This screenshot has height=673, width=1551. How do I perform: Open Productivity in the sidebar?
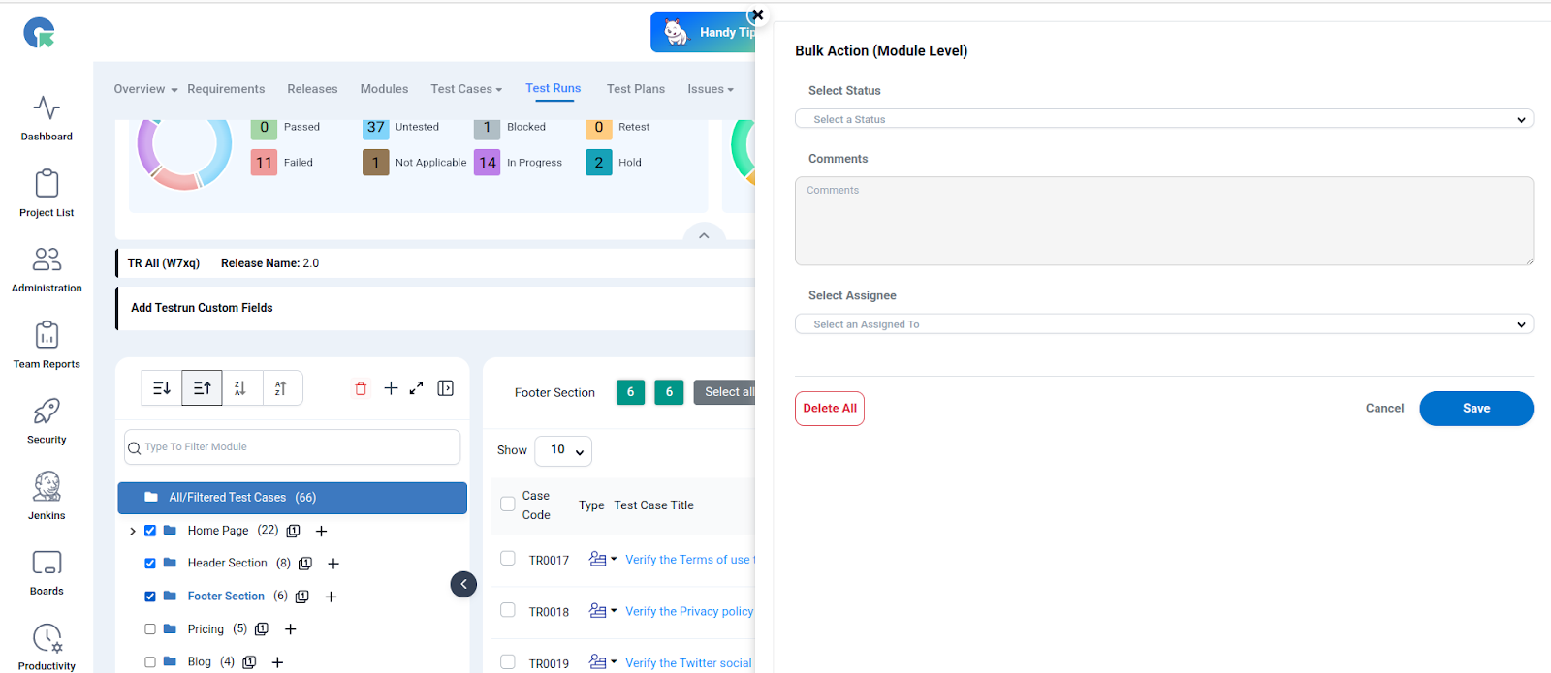pyautogui.click(x=47, y=638)
